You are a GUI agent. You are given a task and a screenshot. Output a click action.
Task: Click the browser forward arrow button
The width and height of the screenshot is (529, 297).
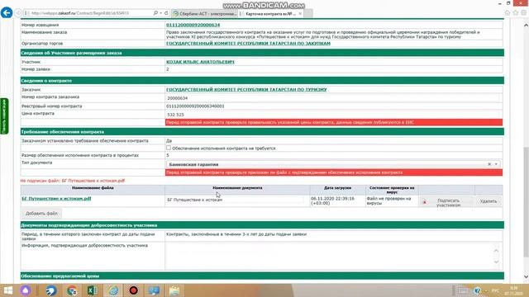(x=18, y=13)
